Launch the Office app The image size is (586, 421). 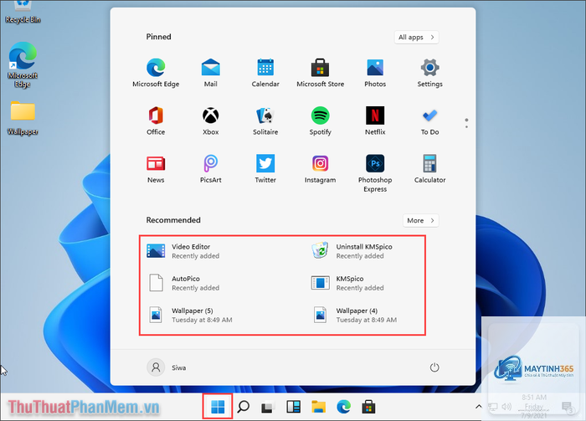tap(156, 121)
